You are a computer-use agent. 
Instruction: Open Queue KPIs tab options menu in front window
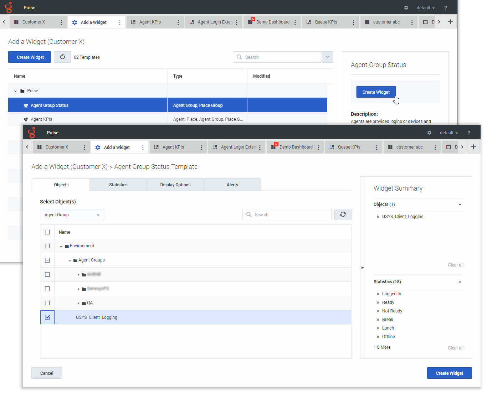pyautogui.click(x=377, y=147)
